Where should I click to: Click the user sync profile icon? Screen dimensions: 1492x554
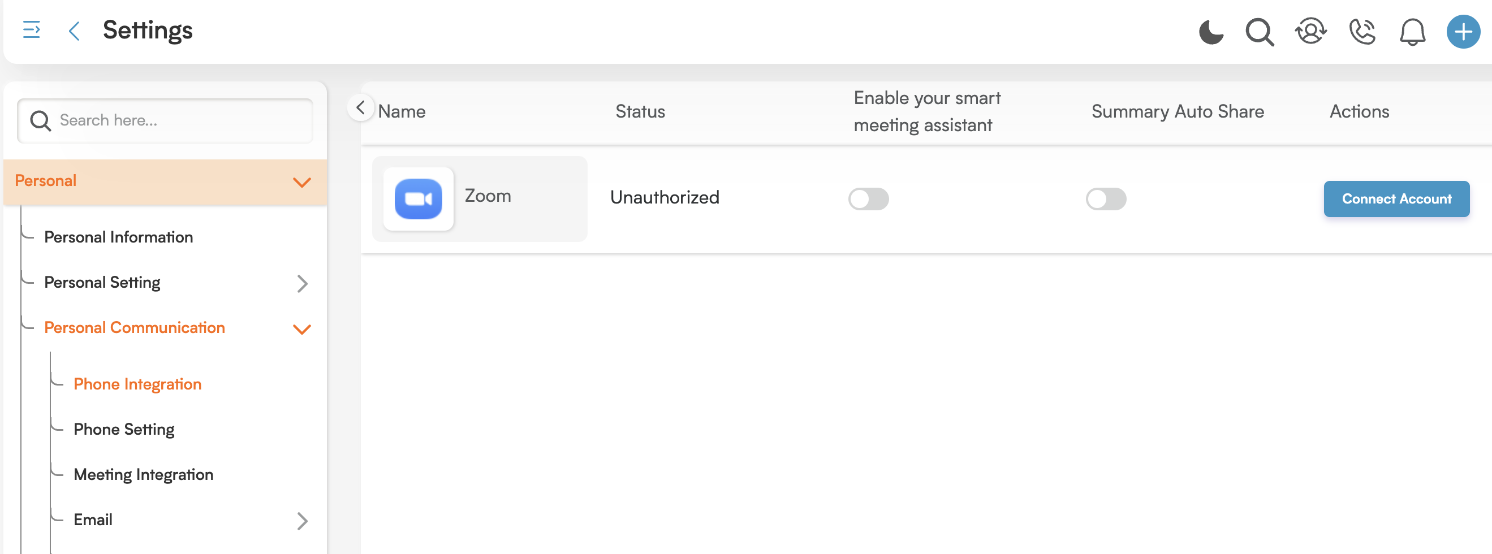coord(1310,31)
